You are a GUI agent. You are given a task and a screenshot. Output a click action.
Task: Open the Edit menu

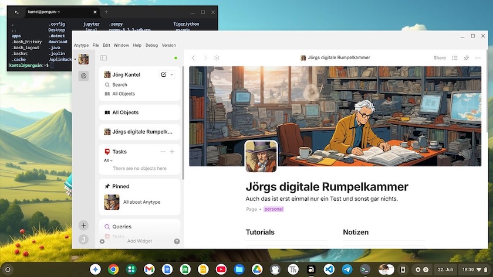tap(107, 45)
